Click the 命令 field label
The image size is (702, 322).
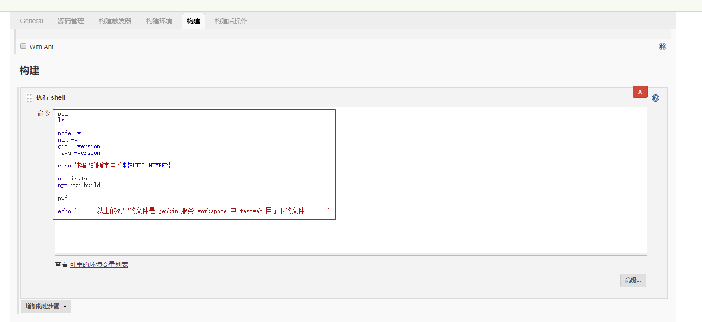44,113
